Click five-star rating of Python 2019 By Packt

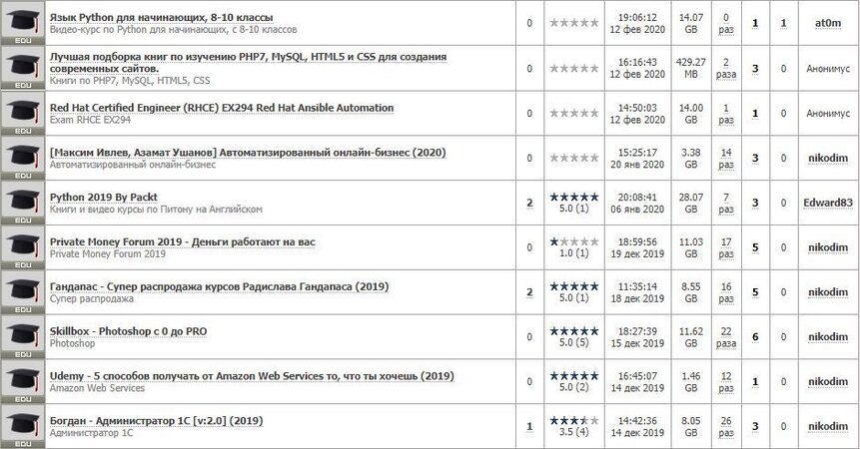[574, 197]
